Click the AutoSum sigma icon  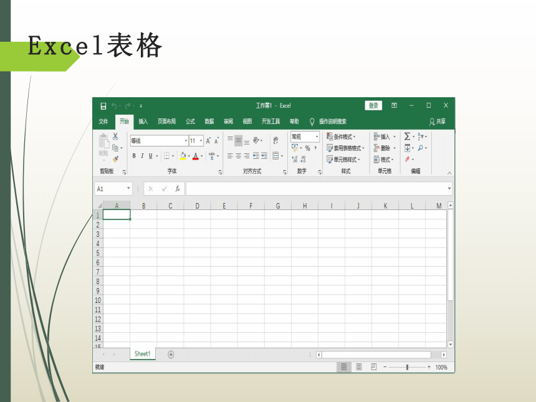point(407,136)
